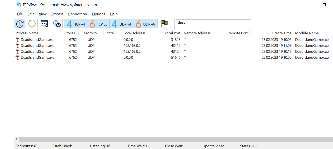Click local port value 43112
The image size is (333, 149).
click(176, 46)
